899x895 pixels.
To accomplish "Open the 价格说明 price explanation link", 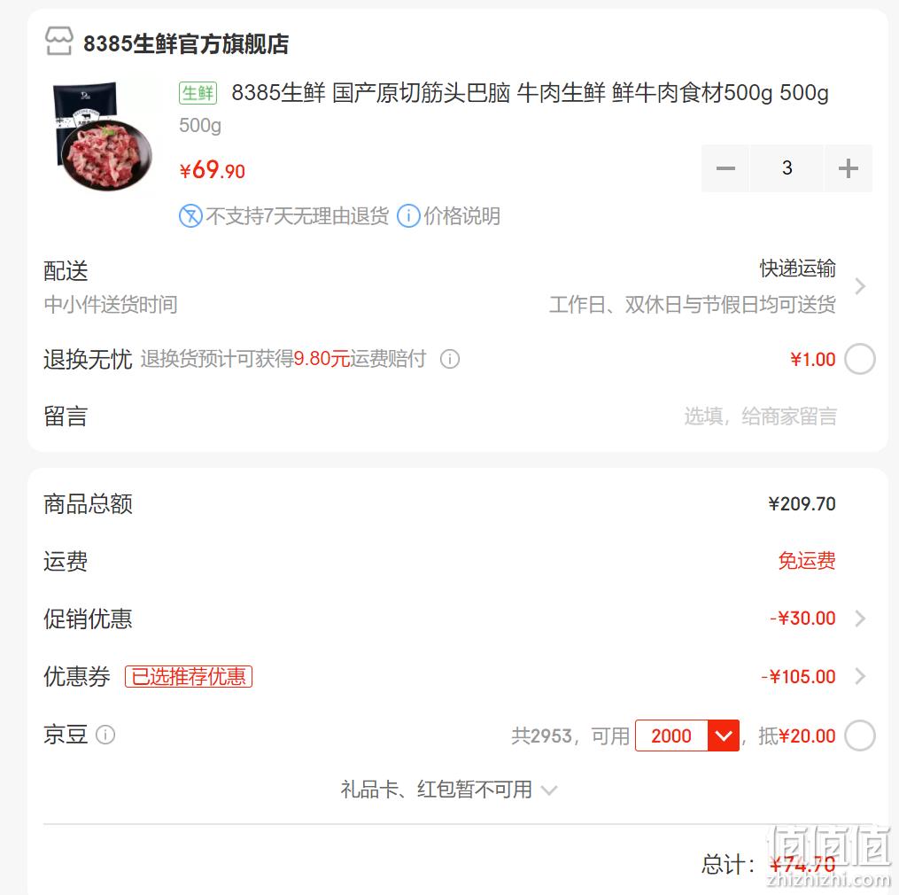I will point(461,216).
